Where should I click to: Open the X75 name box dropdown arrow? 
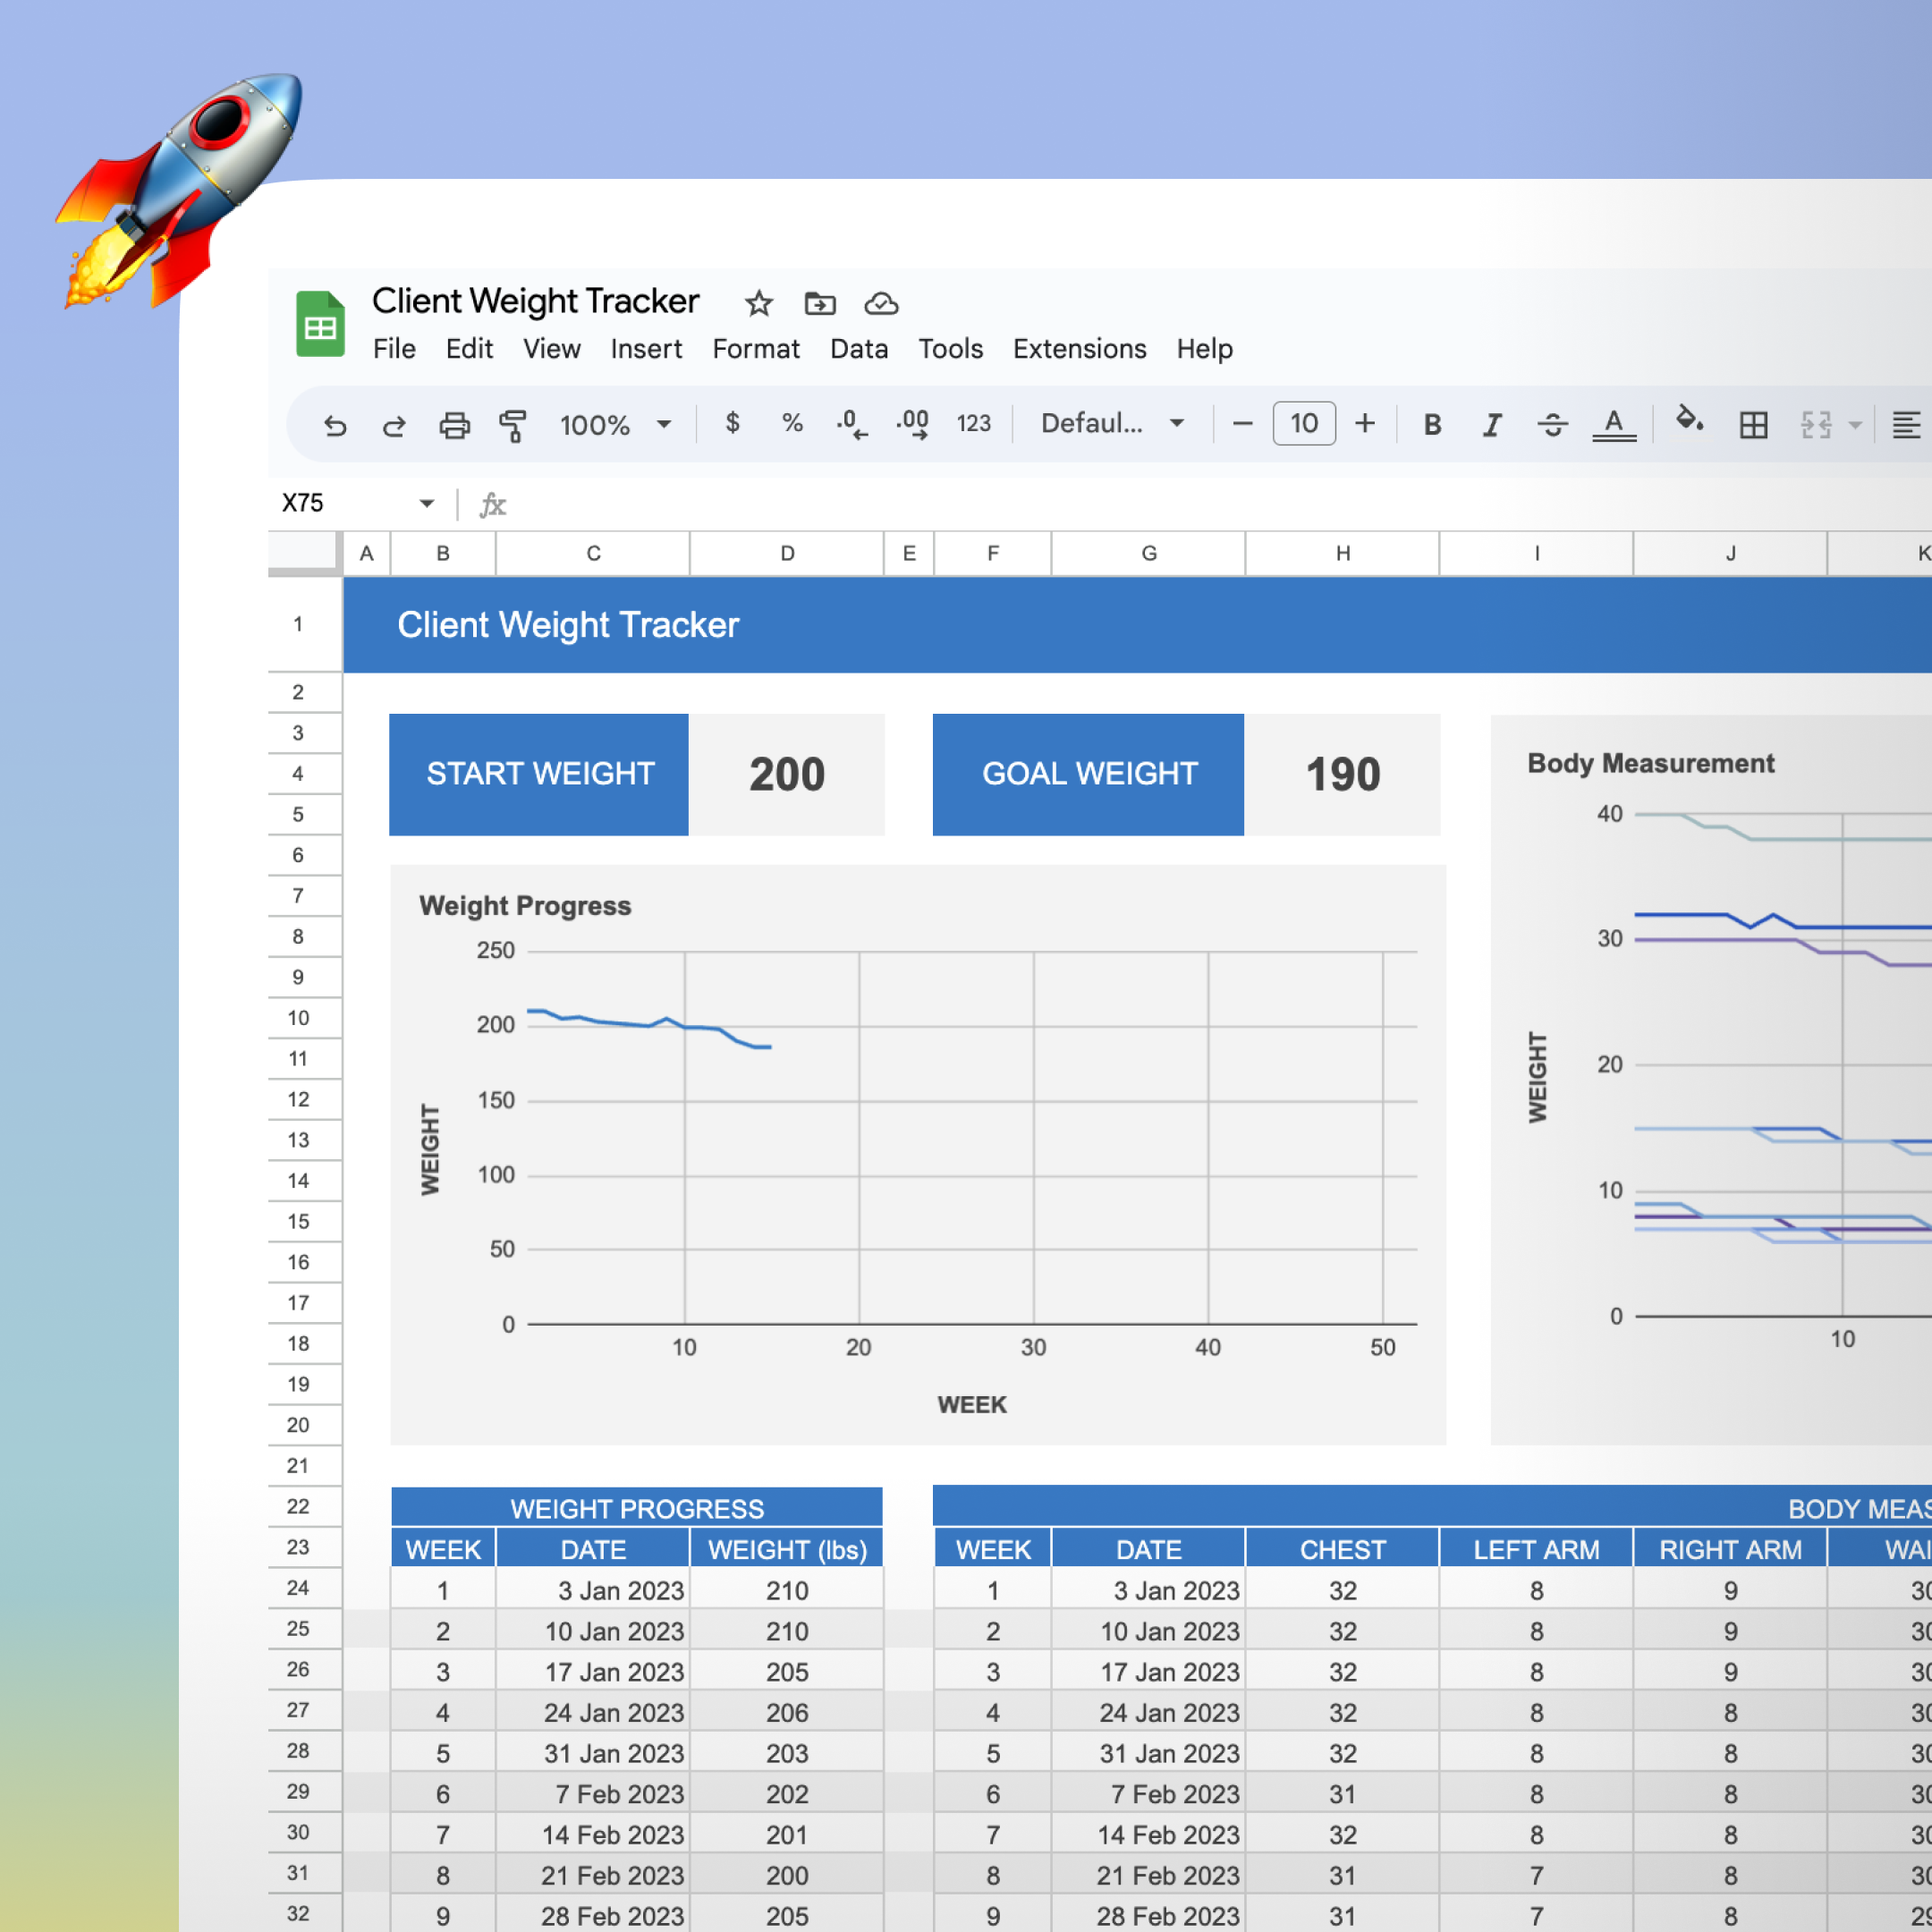(x=427, y=503)
